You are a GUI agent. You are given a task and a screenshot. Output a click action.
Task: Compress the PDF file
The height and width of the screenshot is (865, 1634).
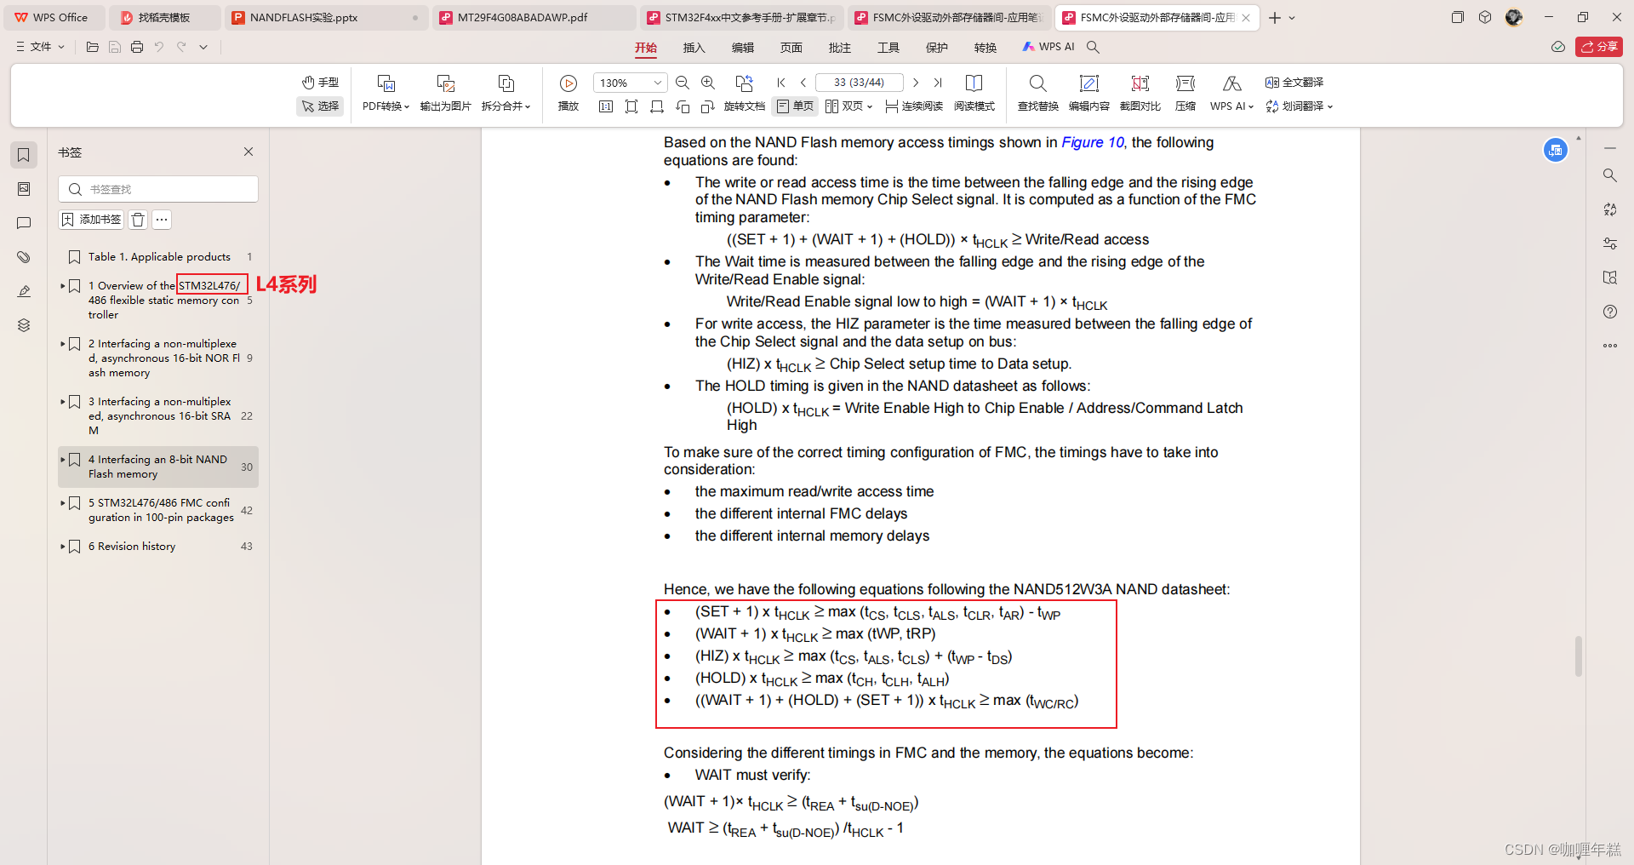[1186, 94]
